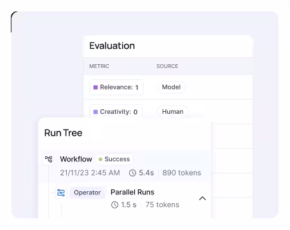Click the 5.4s duration value
The height and width of the screenshot is (230, 290).
click(x=146, y=173)
